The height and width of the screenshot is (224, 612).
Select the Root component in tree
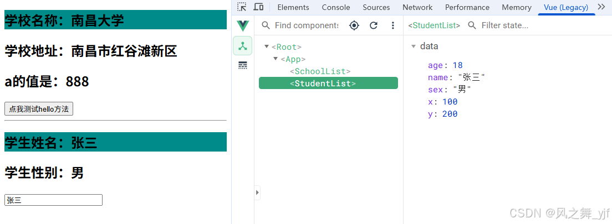[287, 47]
